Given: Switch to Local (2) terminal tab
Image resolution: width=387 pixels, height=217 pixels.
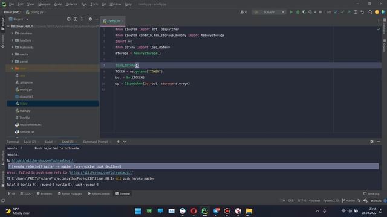Looking at the screenshot, I should [30, 142].
